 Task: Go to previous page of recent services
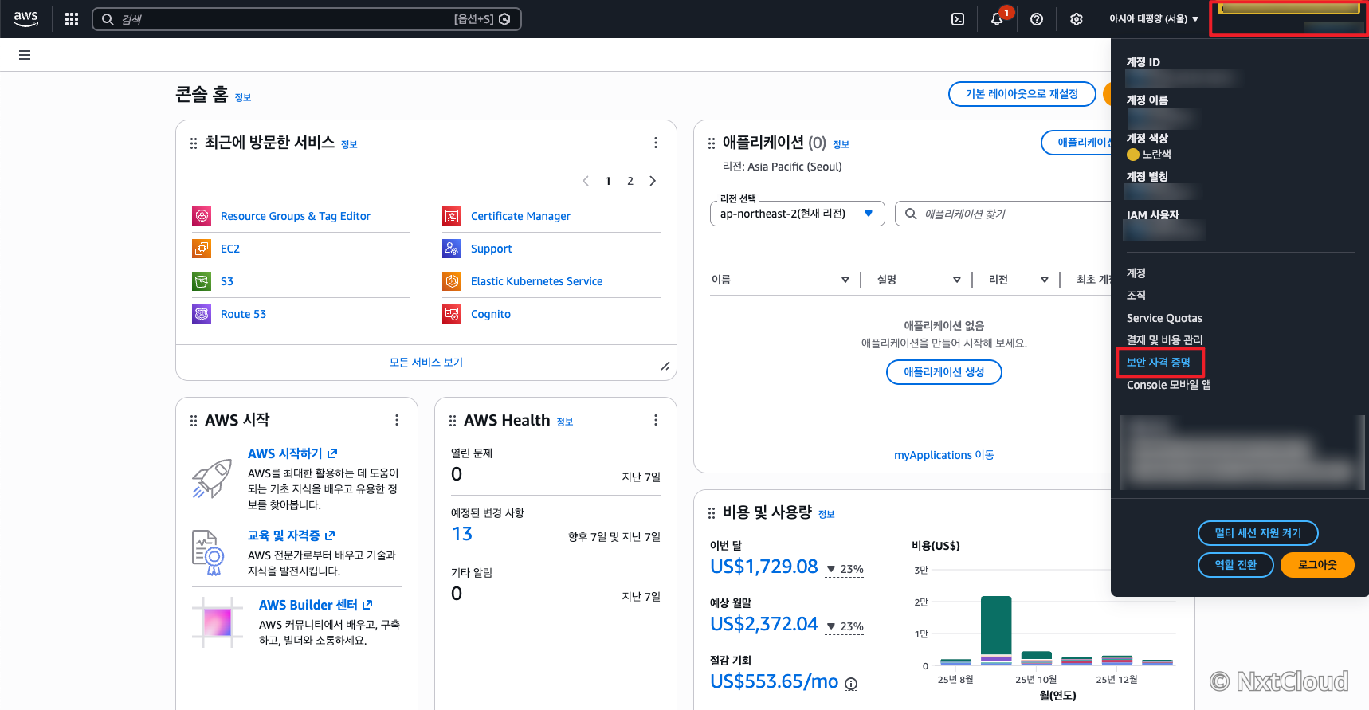click(586, 181)
